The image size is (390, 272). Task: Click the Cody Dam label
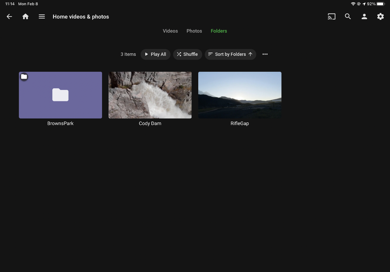click(150, 123)
